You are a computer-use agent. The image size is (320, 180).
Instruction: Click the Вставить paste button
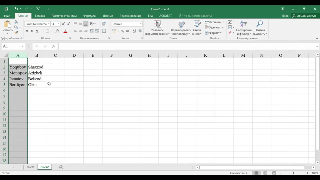point(7,27)
